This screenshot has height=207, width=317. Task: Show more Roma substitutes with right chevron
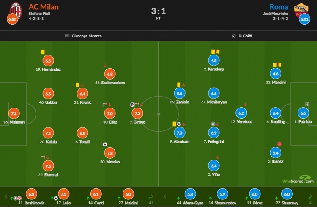pyautogui.click(x=311, y=196)
